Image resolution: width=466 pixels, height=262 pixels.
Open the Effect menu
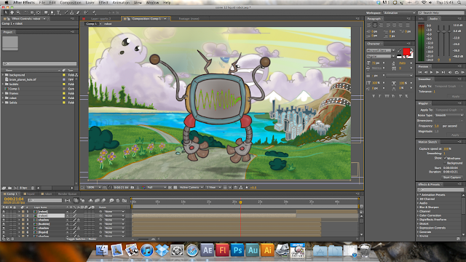coord(103,2)
